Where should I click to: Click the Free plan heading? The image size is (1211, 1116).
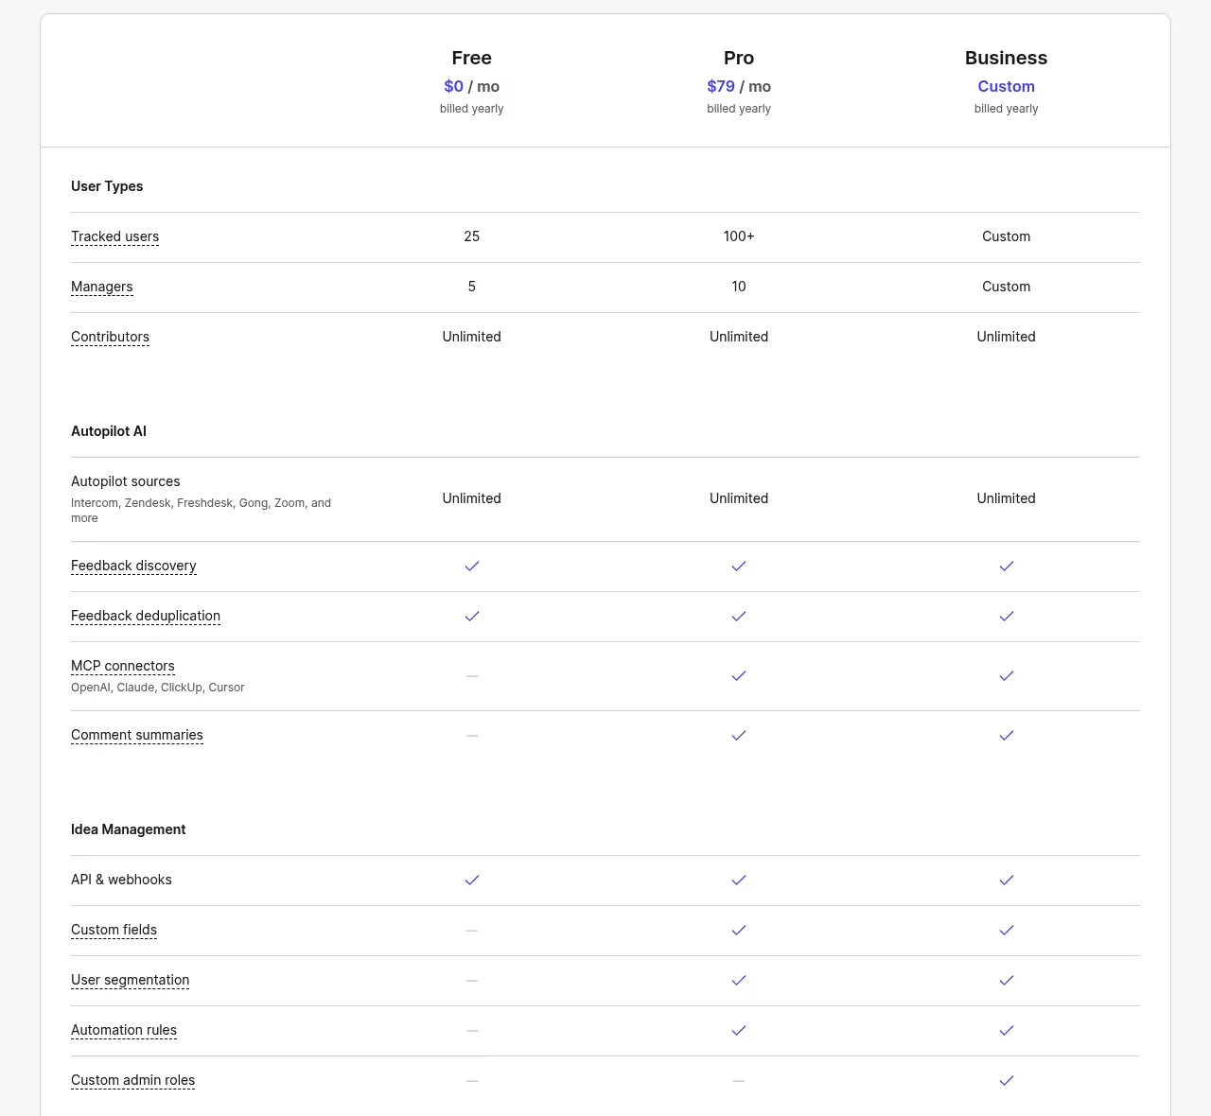pos(472,58)
